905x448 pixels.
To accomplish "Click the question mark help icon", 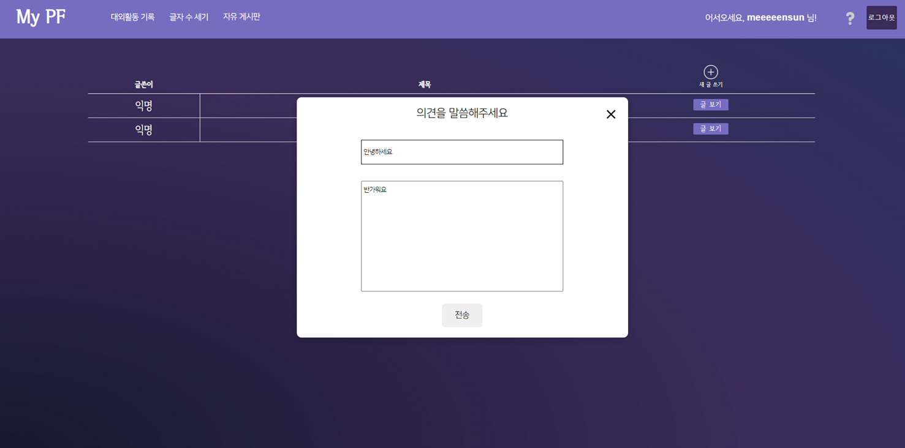I will coord(850,18).
